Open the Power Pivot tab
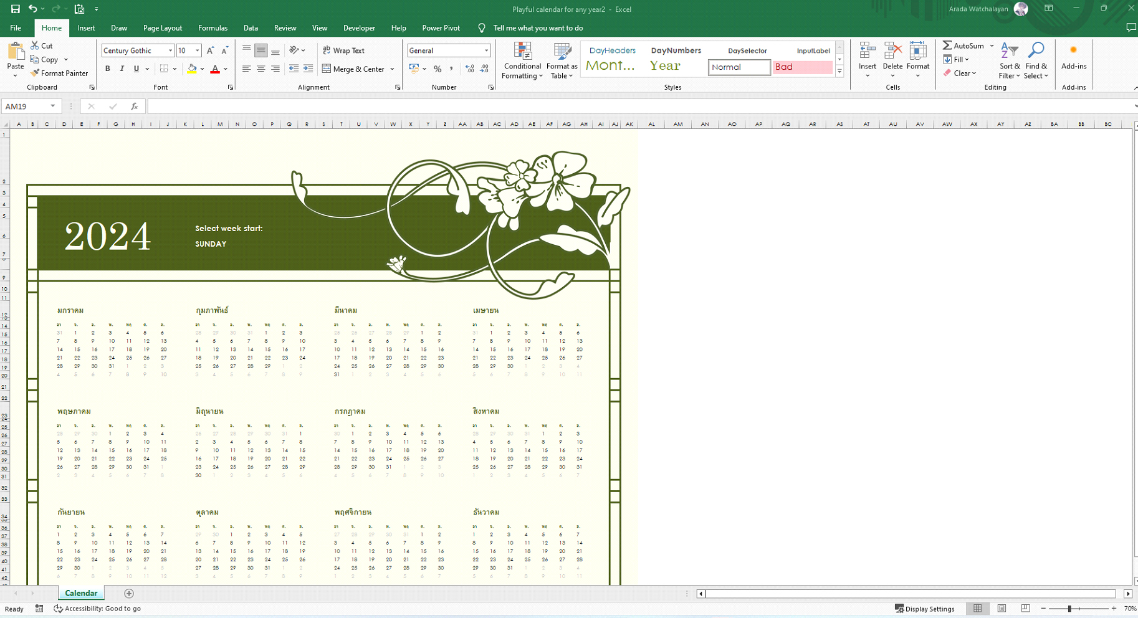The height and width of the screenshot is (618, 1138). pos(441,28)
